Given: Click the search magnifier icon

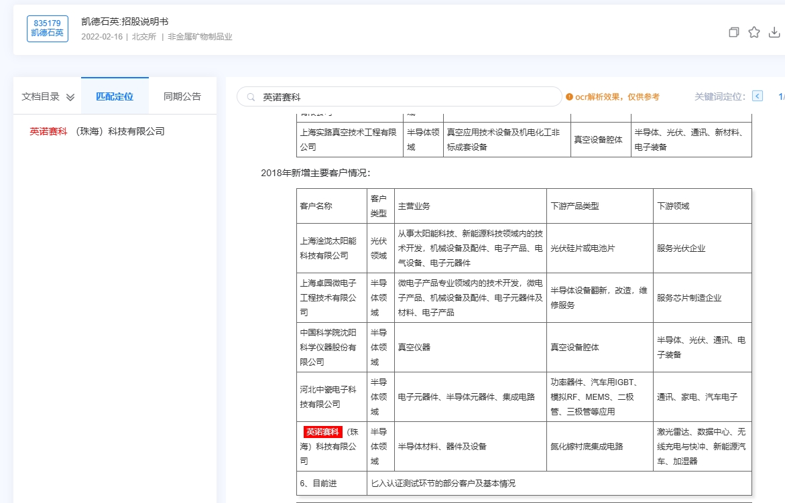Looking at the screenshot, I should click(x=251, y=97).
